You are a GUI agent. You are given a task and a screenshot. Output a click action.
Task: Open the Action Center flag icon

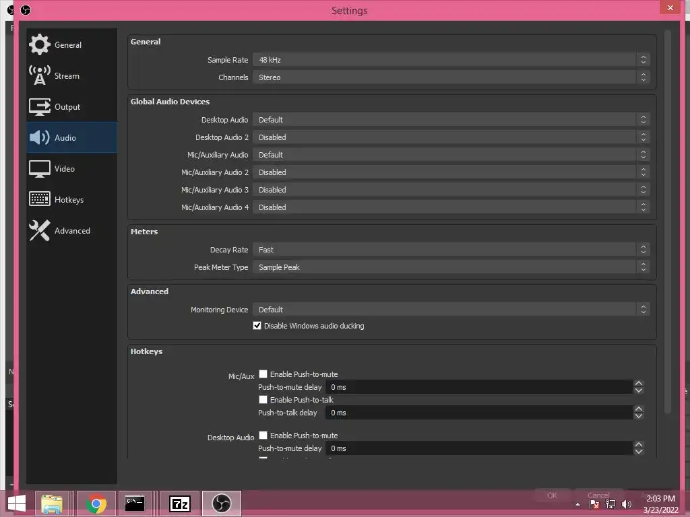click(594, 504)
